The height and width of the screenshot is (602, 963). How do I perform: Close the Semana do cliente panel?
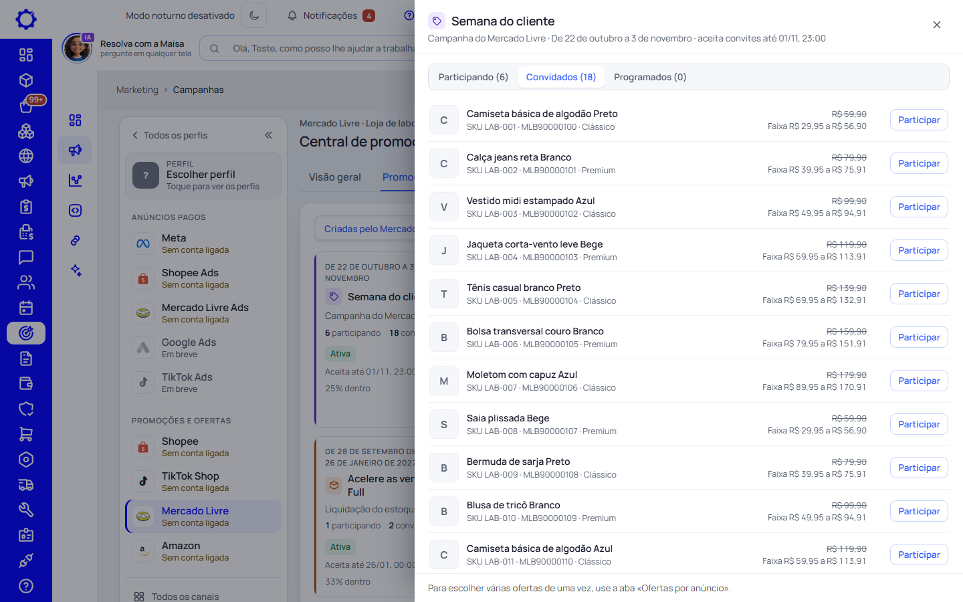pos(937,25)
